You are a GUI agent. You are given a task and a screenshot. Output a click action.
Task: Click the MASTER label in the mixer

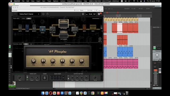tap(157, 88)
